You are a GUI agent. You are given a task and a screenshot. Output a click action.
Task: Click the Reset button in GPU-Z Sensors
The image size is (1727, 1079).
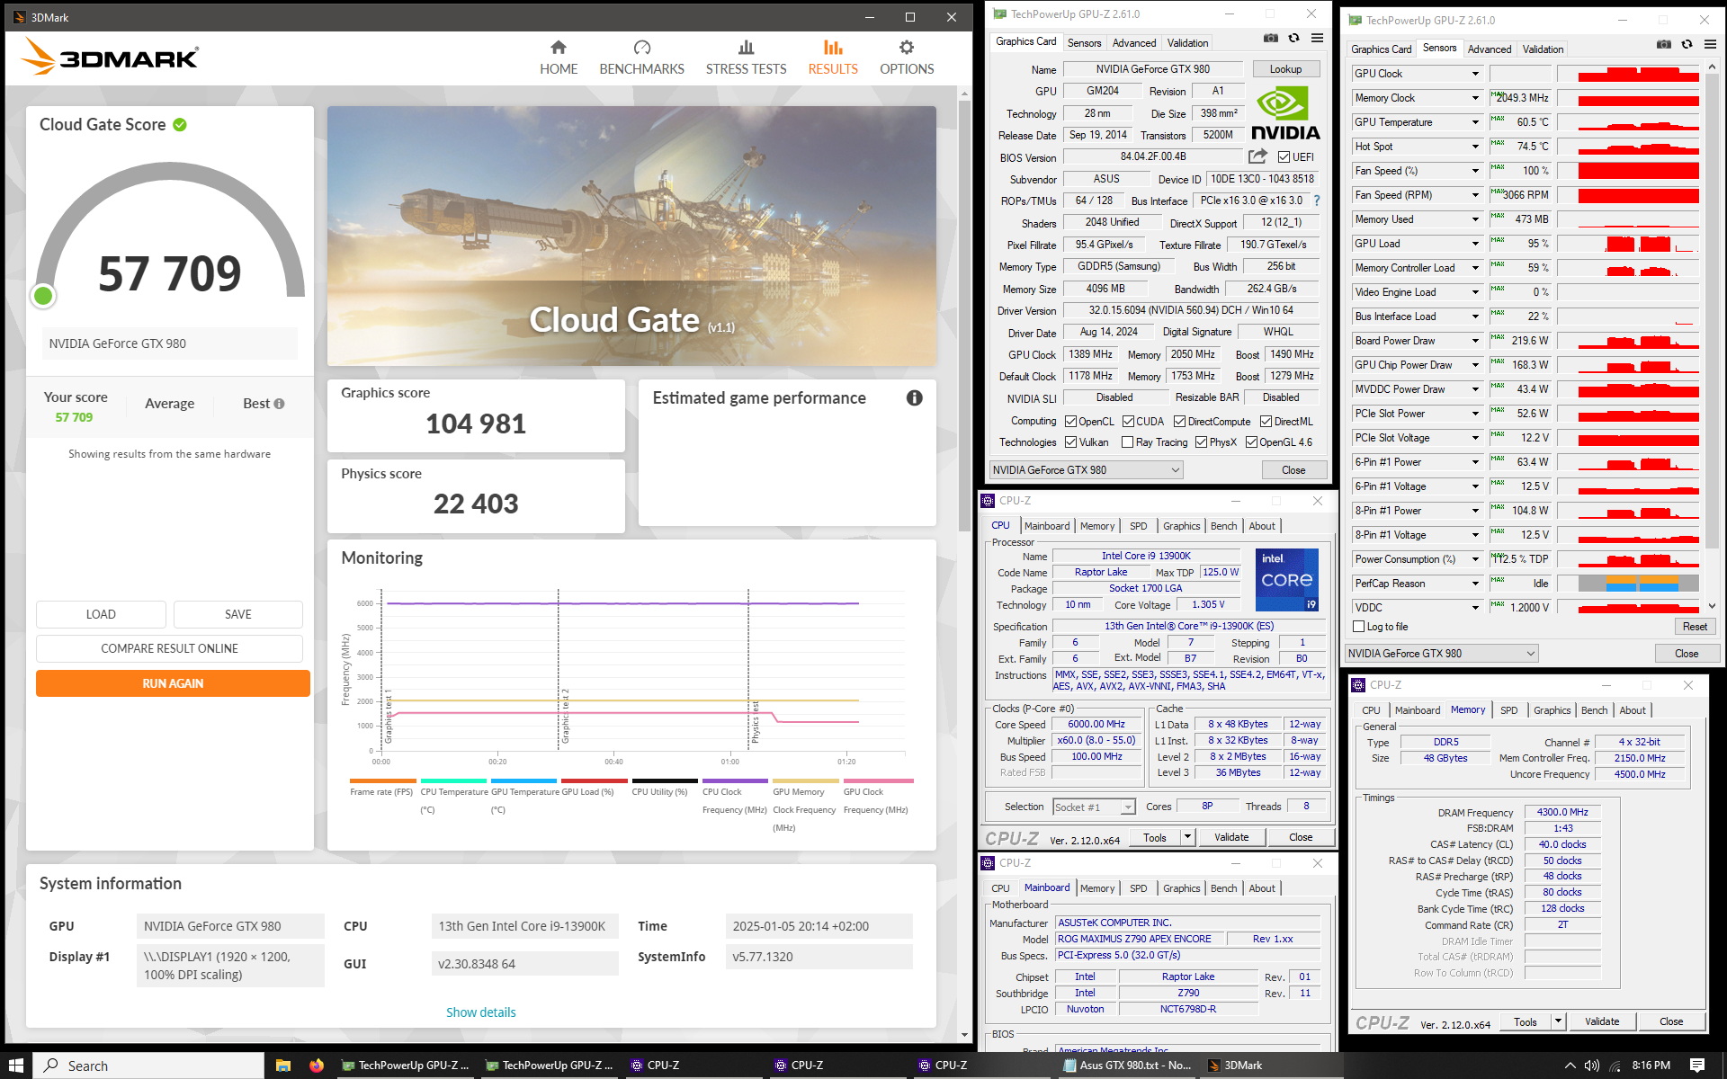(1695, 627)
